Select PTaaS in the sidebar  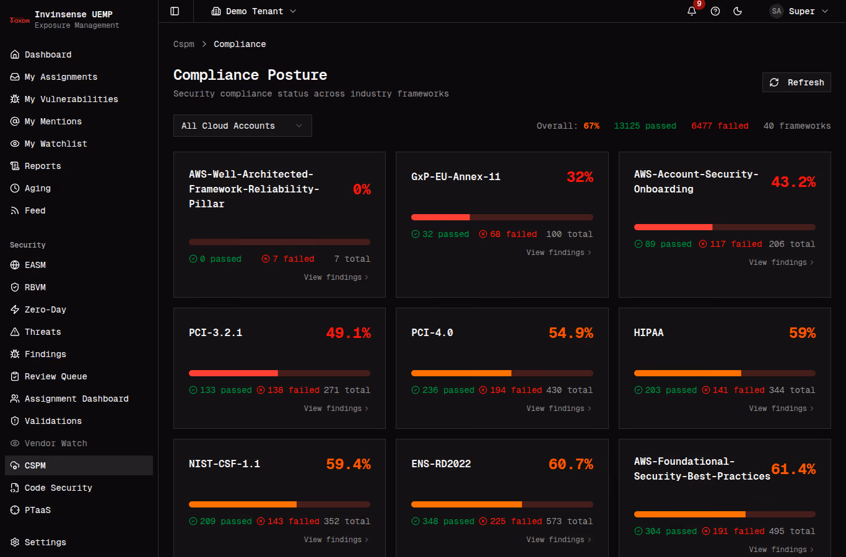click(79, 510)
